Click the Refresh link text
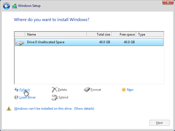 [25, 90]
